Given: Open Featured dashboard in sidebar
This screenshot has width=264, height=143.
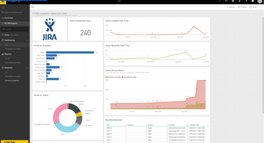Looking at the screenshot, I should (x=13, y=12).
